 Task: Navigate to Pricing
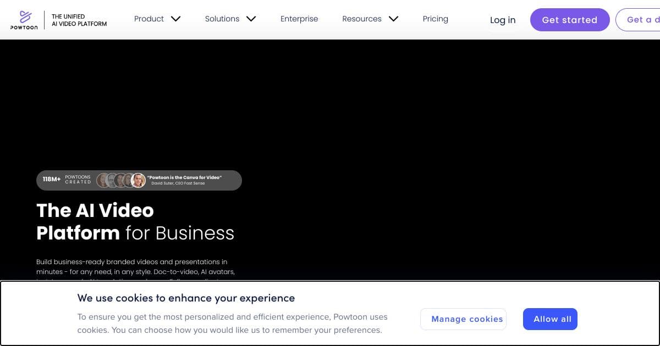pyautogui.click(x=435, y=19)
